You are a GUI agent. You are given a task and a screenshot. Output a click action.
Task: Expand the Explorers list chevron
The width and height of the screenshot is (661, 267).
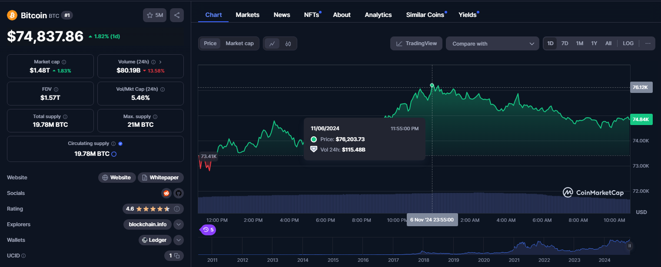178,224
